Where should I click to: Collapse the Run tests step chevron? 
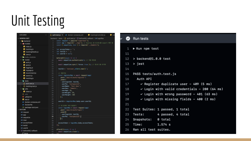(x=122, y=38)
